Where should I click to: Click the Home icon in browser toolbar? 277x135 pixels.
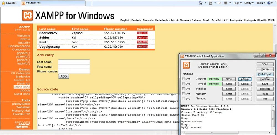(201, 3)
